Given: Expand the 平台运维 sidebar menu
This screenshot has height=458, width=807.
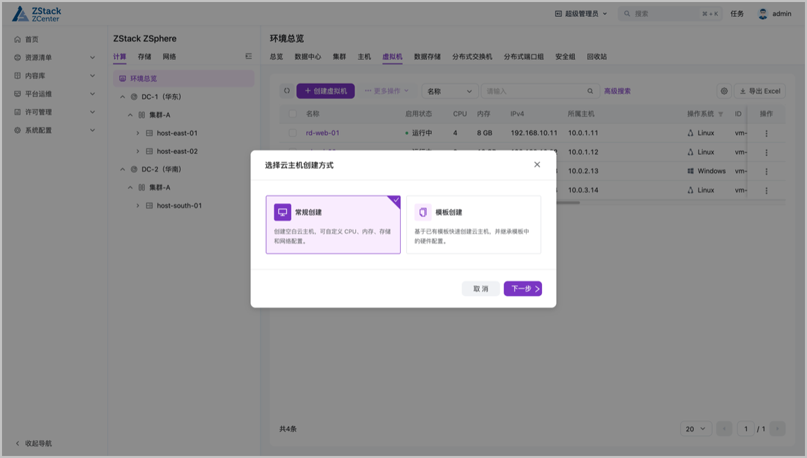Looking at the screenshot, I should [54, 94].
